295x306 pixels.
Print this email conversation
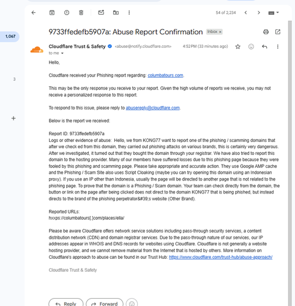click(x=266, y=32)
